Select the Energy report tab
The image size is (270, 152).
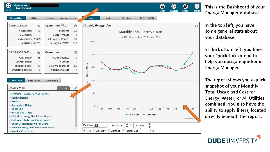tap(91, 18)
